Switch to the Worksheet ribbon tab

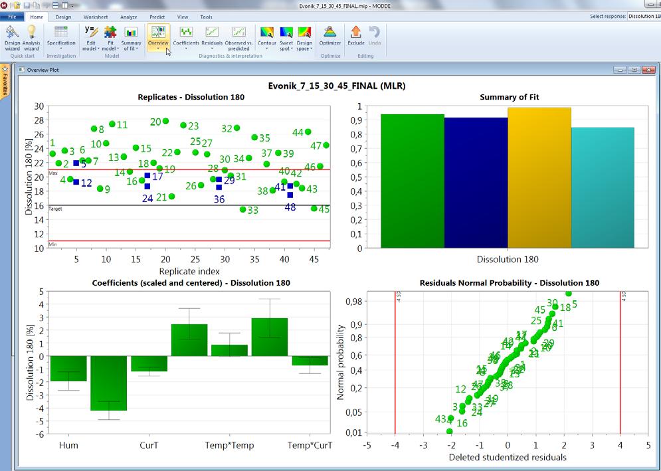point(96,17)
